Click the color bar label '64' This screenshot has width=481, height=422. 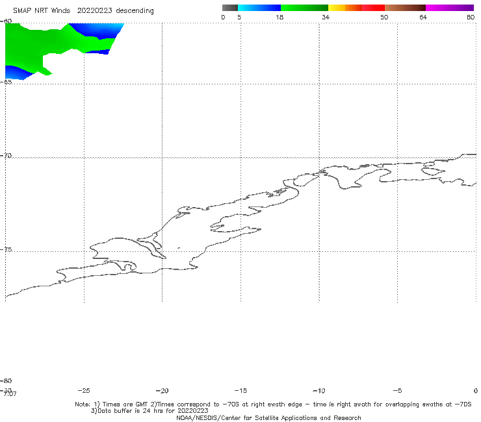[423, 18]
